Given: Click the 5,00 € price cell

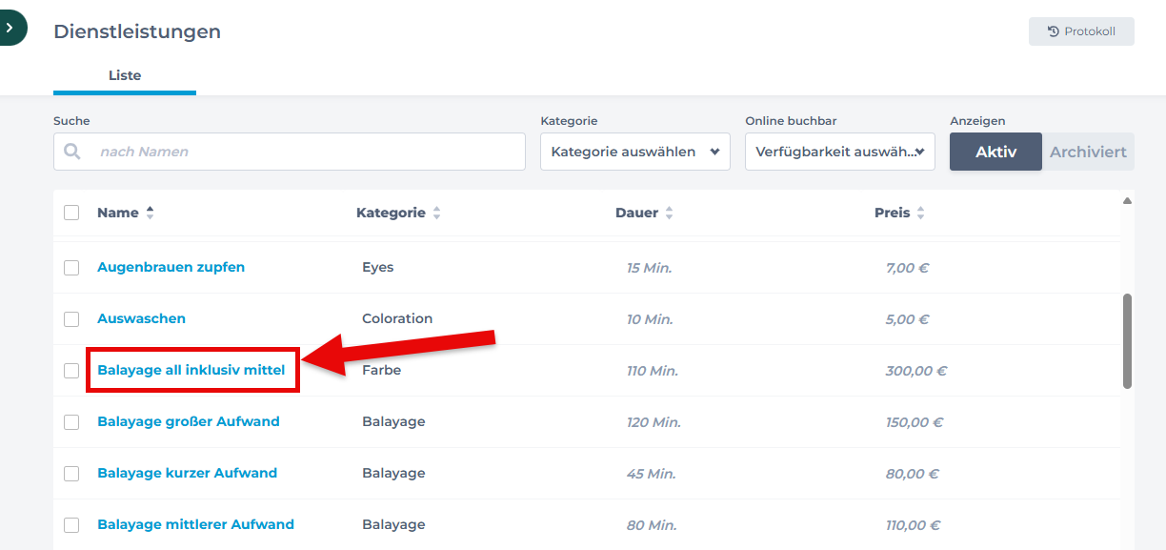Looking at the screenshot, I should click(908, 319).
